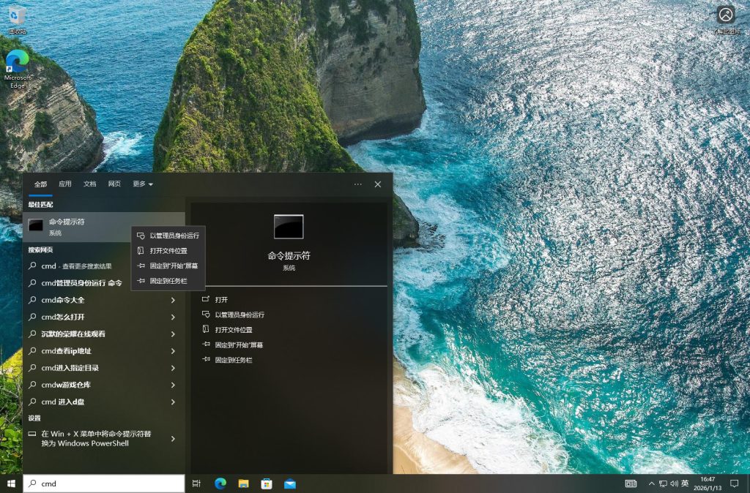The height and width of the screenshot is (493, 750).
Task: Open the Microsoft Edge taskbar icon
Action: tap(220, 483)
